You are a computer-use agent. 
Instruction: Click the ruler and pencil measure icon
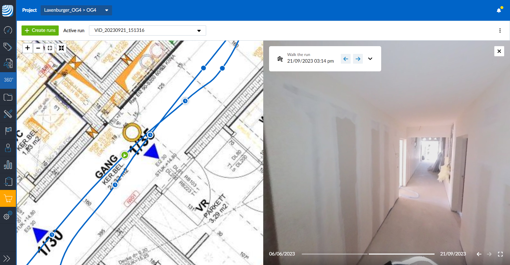8,114
